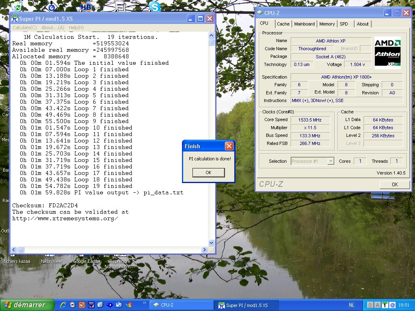Click the Core Speed value 1533.5 MHz
The width and height of the screenshot is (415, 311).
click(x=310, y=120)
